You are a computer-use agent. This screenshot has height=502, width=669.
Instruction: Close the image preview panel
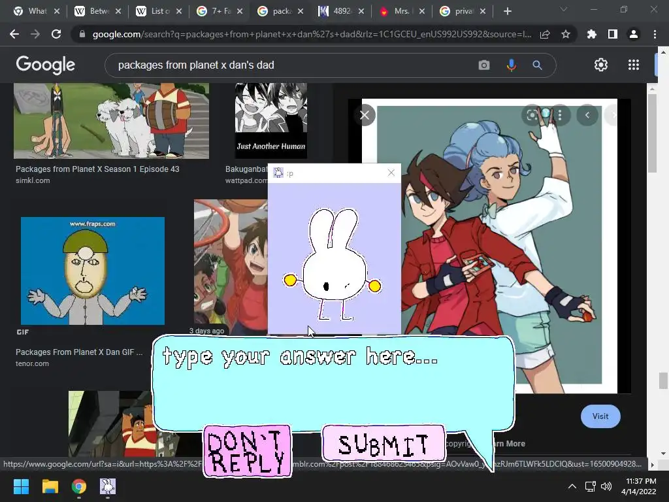[x=365, y=115]
